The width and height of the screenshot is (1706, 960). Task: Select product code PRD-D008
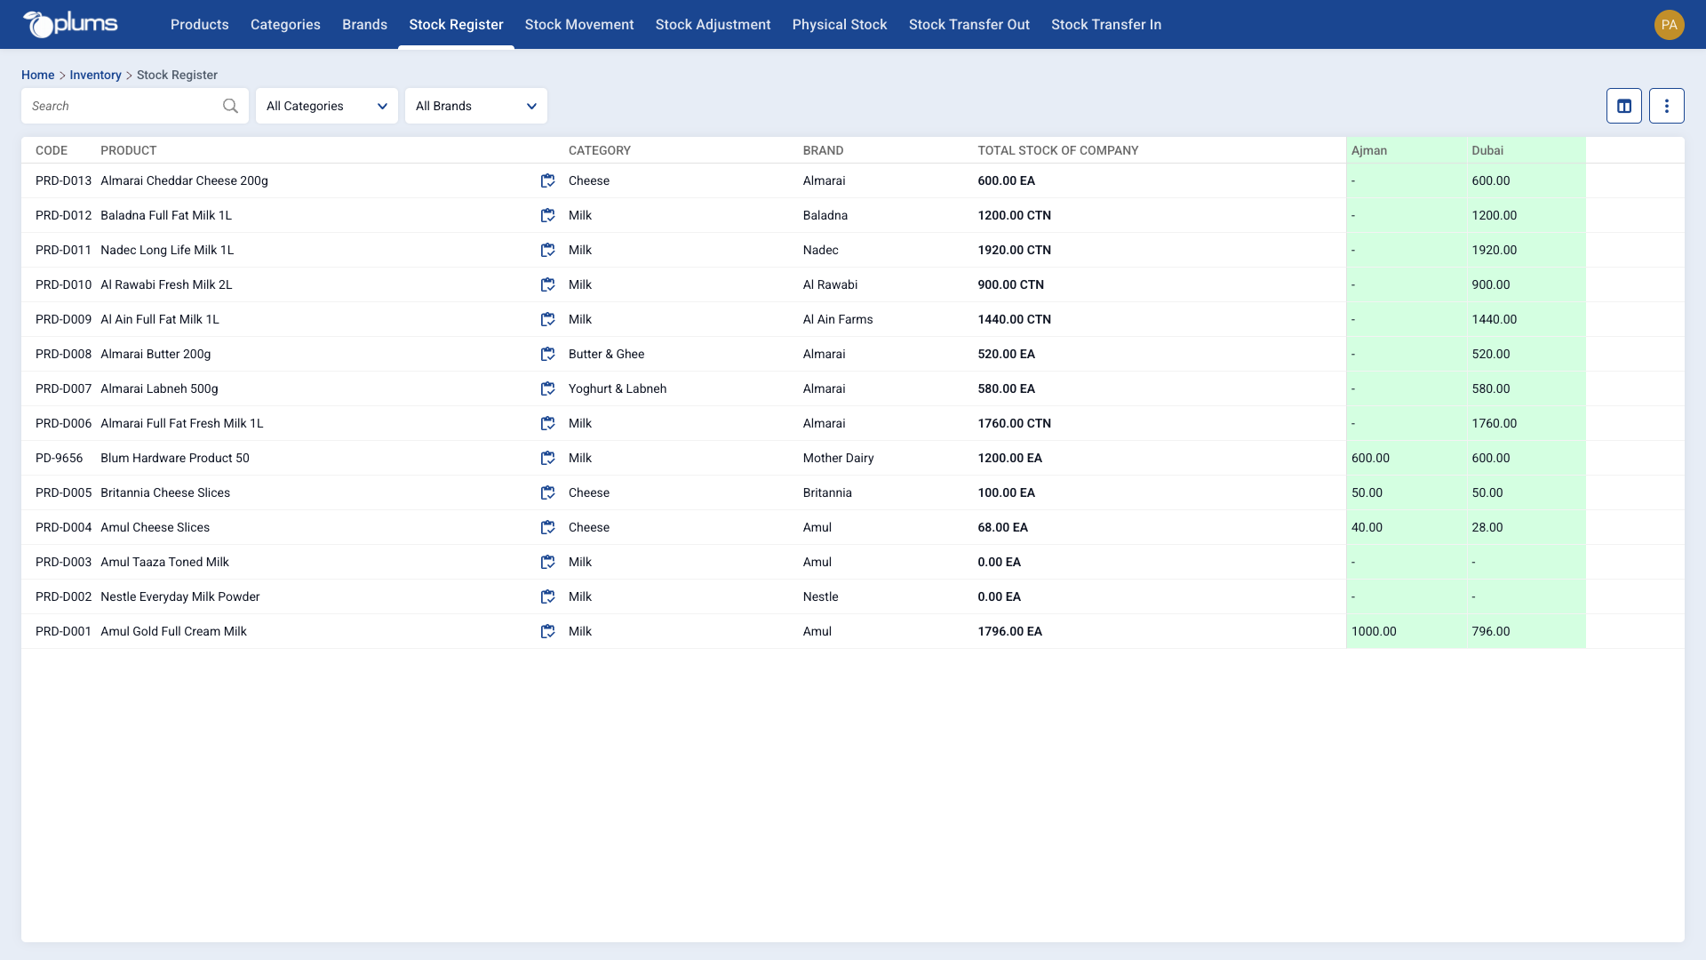63,354
